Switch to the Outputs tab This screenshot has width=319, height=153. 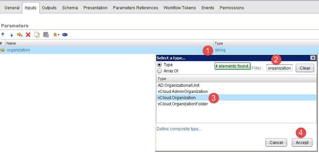[x=49, y=8]
